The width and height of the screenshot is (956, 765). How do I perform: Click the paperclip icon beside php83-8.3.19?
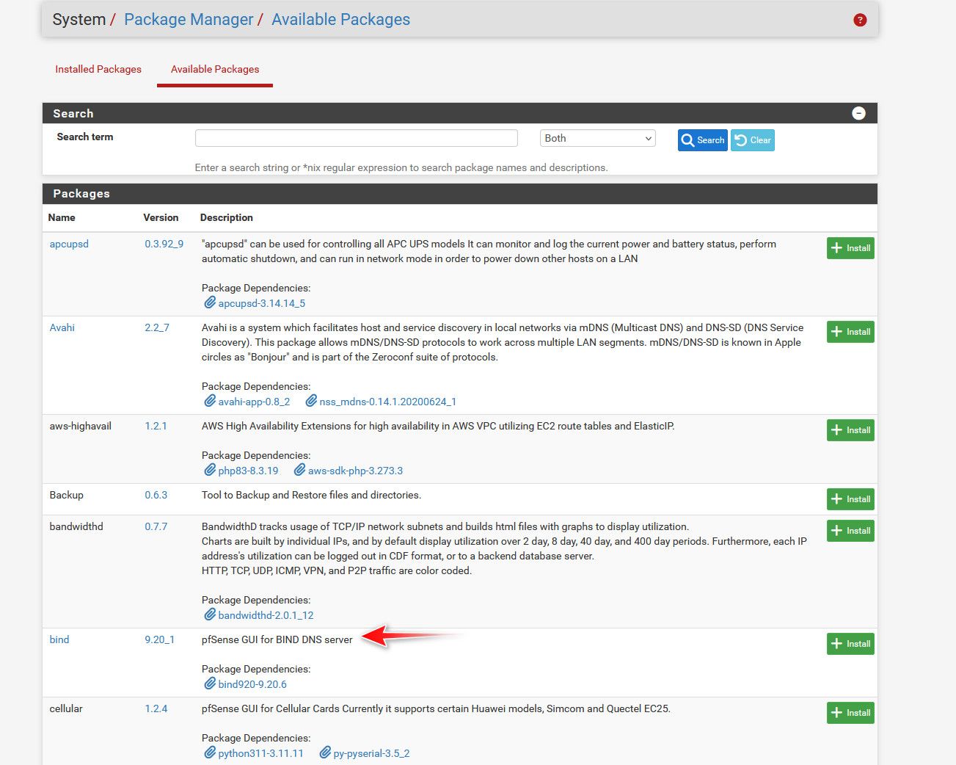210,470
